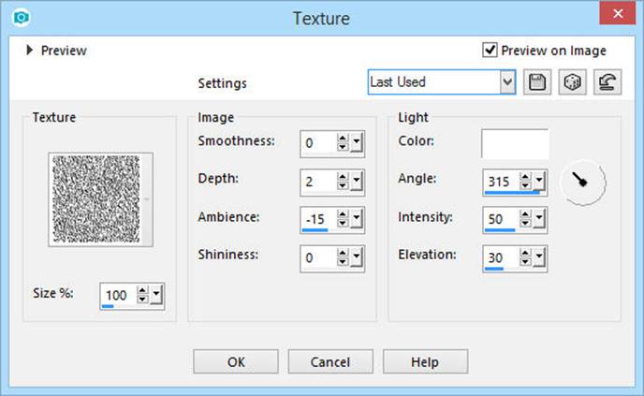Click the texture pattern thumbnail
644x396 pixels.
coord(101,199)
